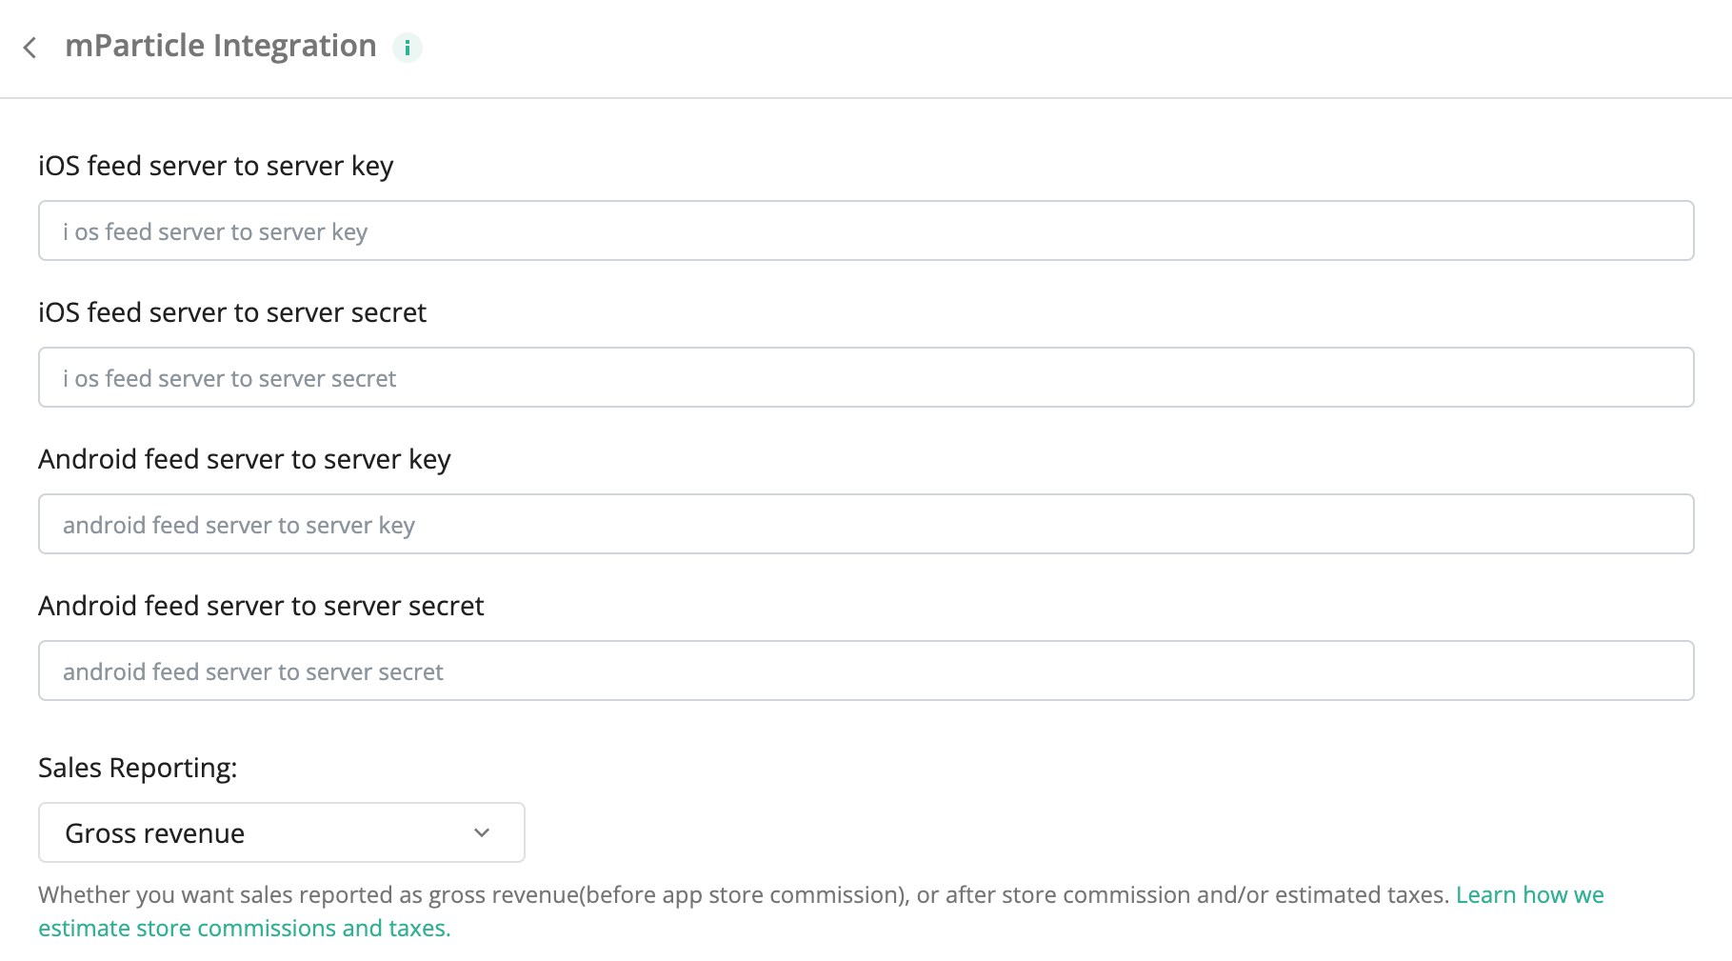
Task: Click the 'Android feed server to server secret' label
Action: pyautogui.click(x=261, y=606)
